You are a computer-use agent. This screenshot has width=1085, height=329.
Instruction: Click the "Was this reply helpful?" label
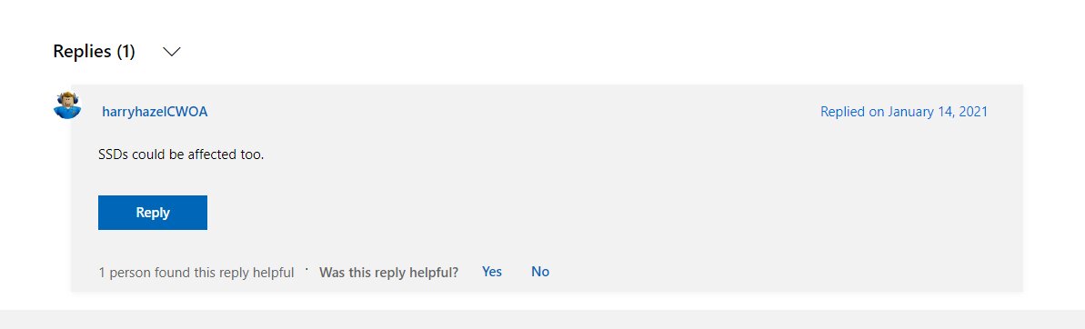389,273
